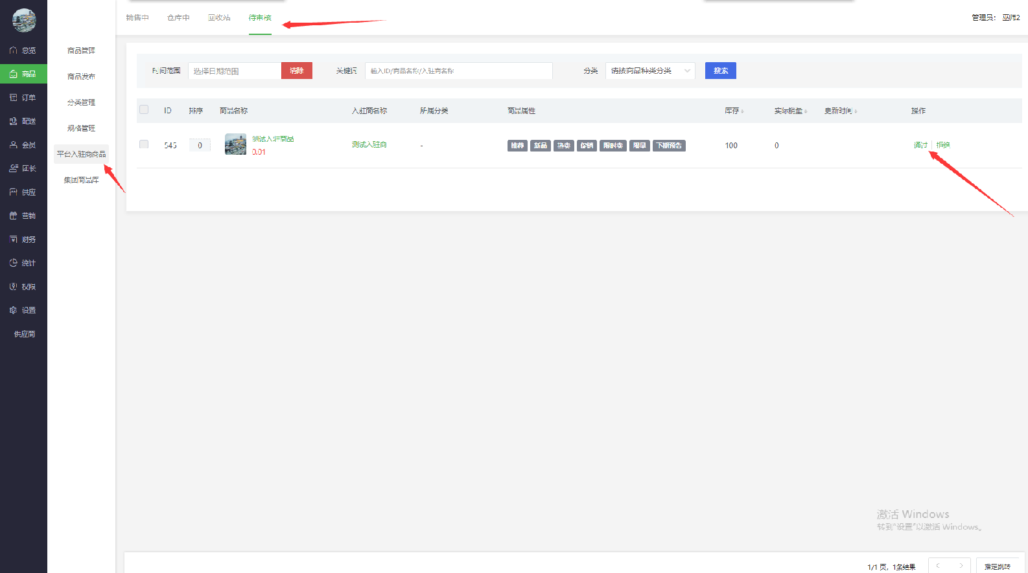The width and height of the screenshot is (1028, 573).
Task: Click the date range input field
Action: tap(234, 71)
